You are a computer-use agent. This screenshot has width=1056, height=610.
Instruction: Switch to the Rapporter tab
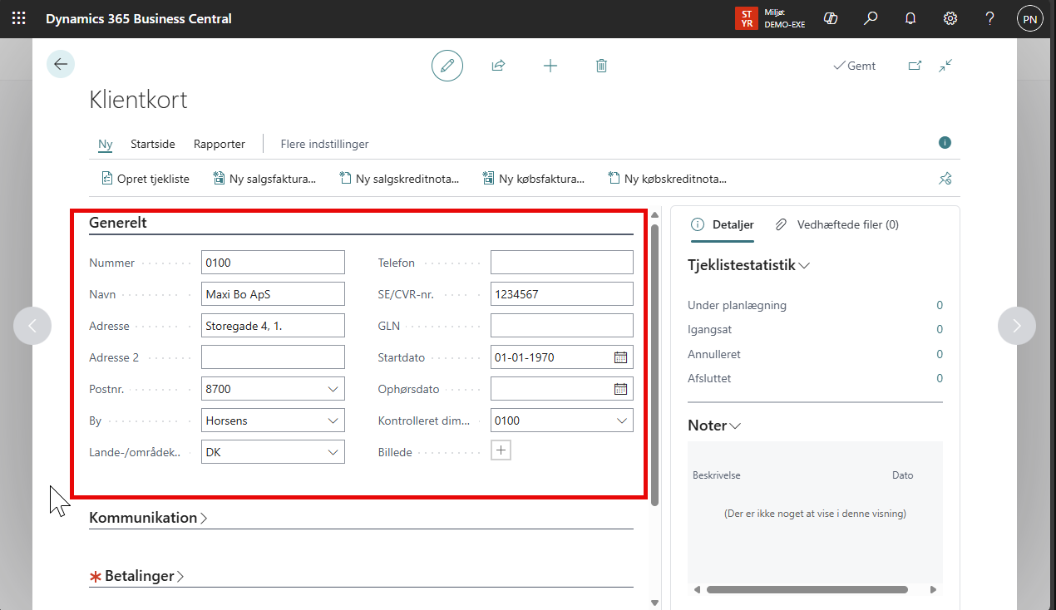[220, 144]
